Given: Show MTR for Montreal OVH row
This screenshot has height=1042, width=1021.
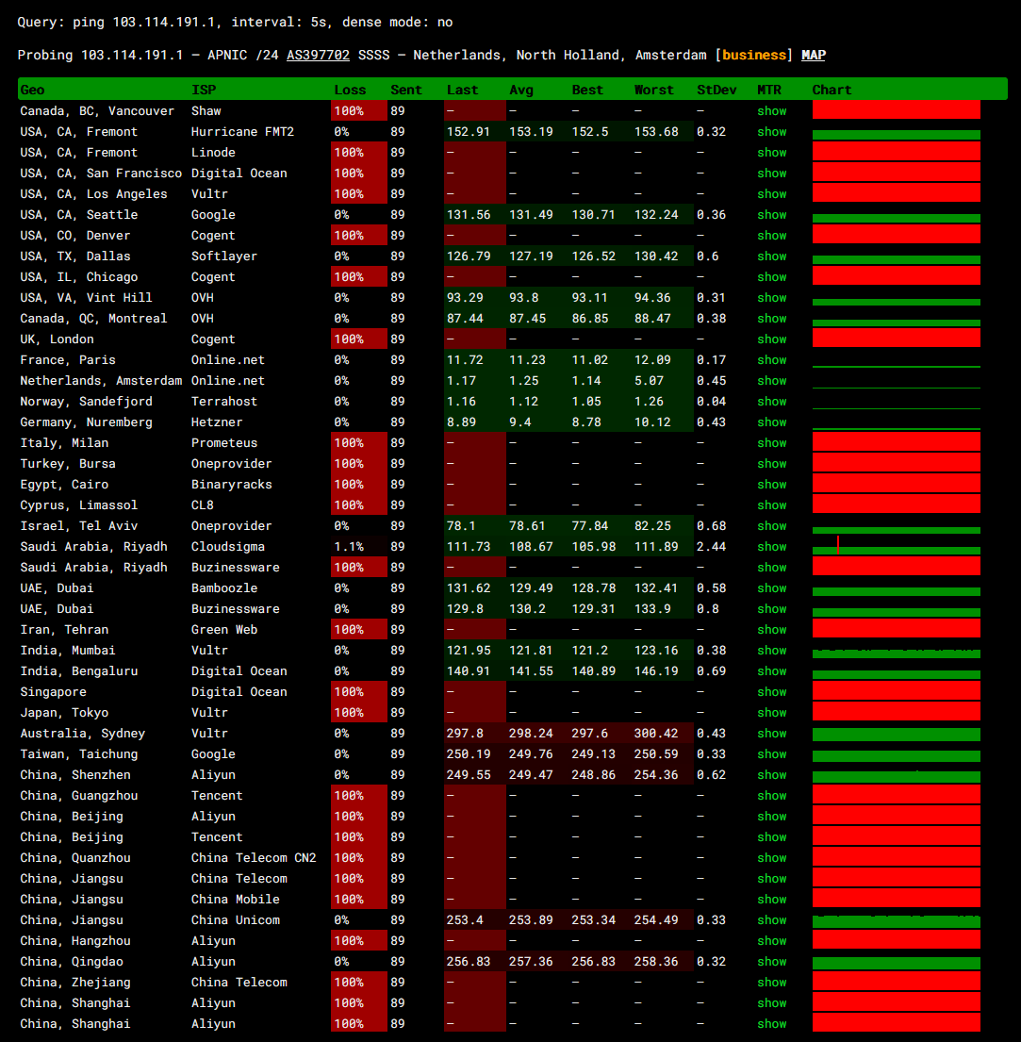Looking at the screenshot, I should [771, 319].
